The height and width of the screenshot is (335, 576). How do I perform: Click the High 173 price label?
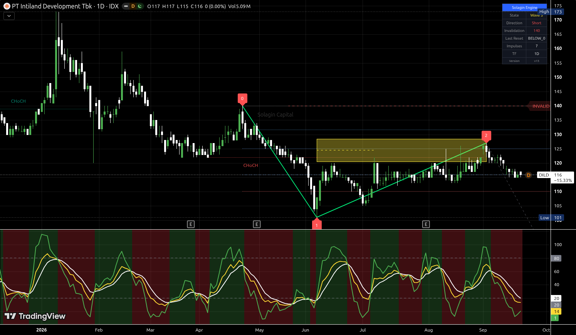click(x=551, y=12)
